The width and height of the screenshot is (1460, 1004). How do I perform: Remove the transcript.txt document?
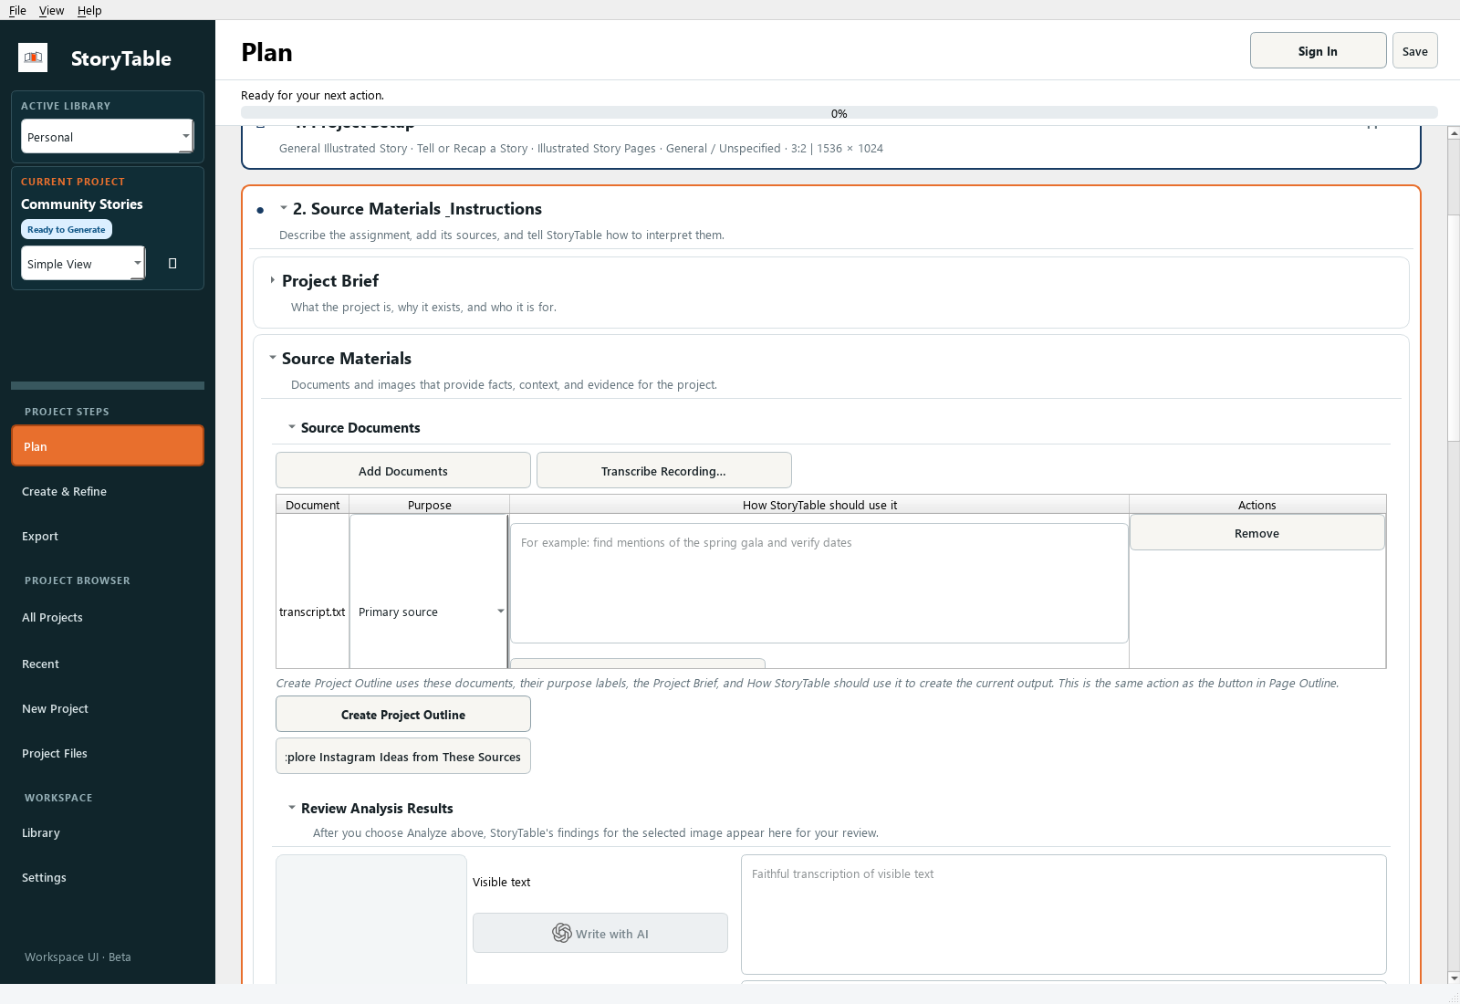[1257, 533]
